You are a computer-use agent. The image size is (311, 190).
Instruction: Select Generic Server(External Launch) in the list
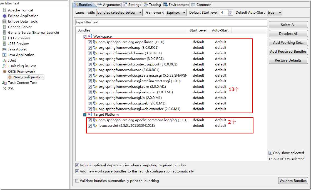33,32
